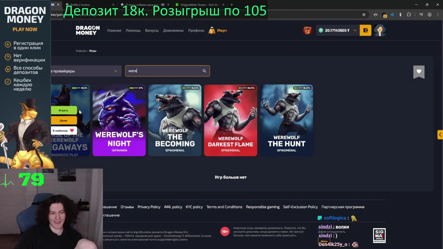Click the 20.17143605 balance value
This screenshot has height=249, width=443.
coord(337,30)
